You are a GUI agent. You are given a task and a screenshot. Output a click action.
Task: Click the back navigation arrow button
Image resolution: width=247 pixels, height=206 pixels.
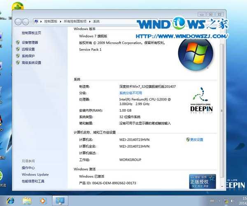[18, 22]
